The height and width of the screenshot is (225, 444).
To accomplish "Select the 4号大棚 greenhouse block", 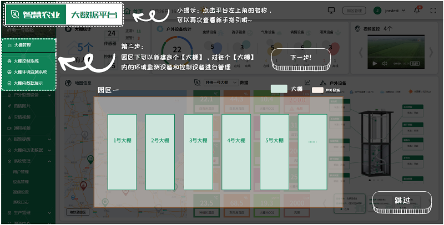I will pyautogui.click(x=236, y=141).
